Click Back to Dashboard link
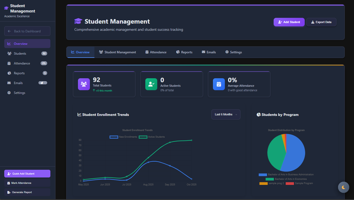The image size is (354, 200). [x=27, y=31]
